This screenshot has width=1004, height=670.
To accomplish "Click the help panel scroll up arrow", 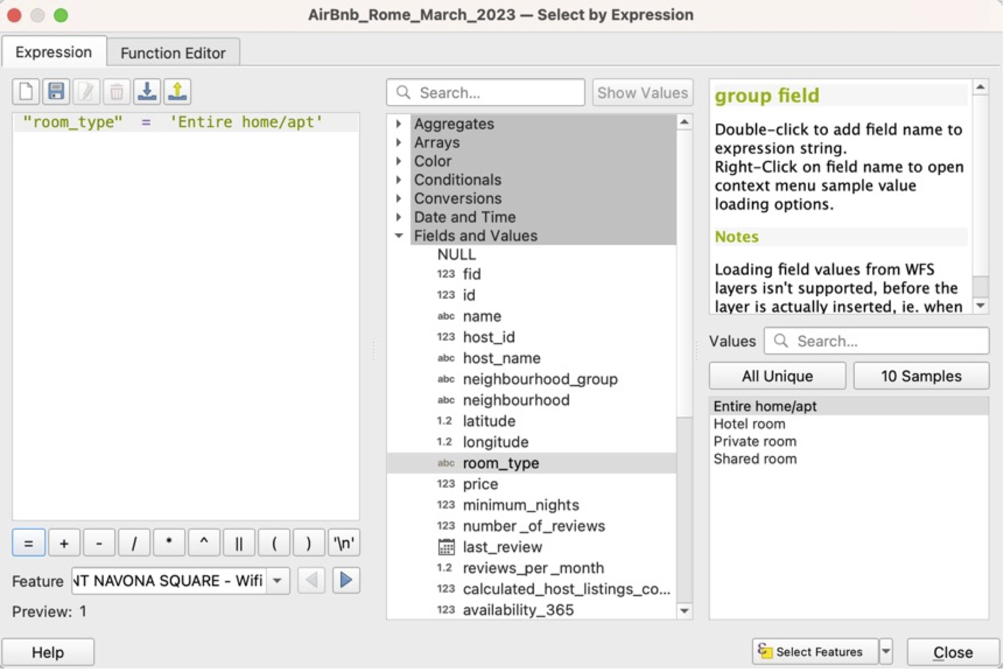I will click(x=981, y=87).
